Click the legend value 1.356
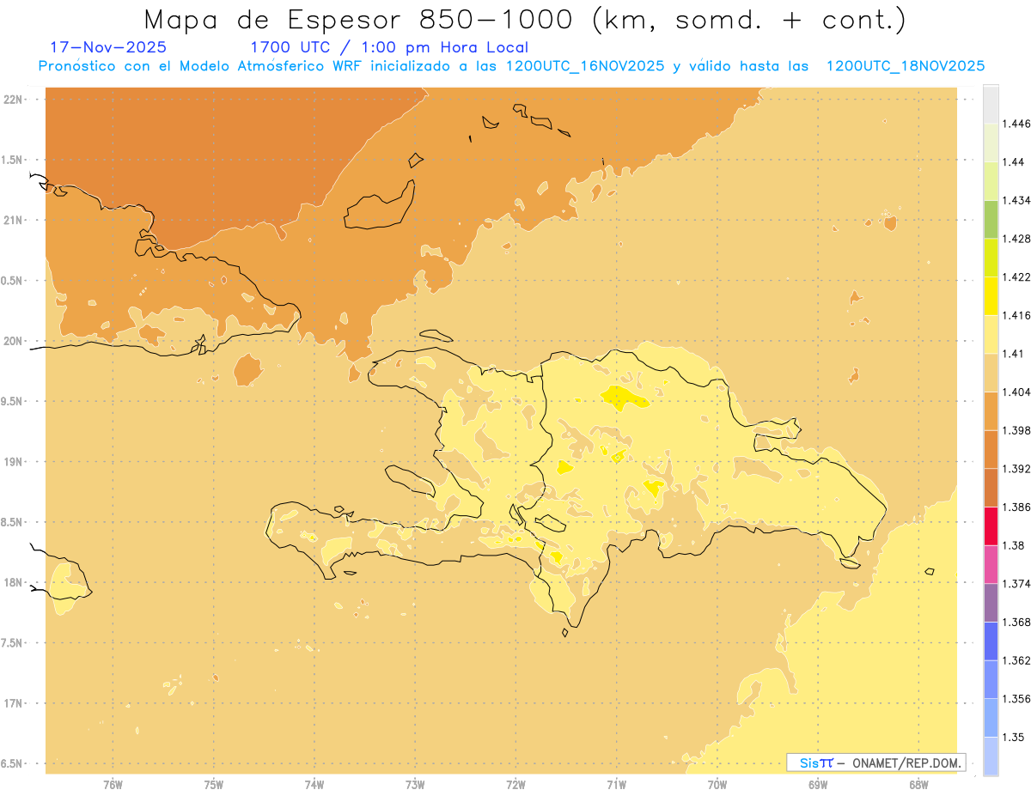 (1016, 699)
